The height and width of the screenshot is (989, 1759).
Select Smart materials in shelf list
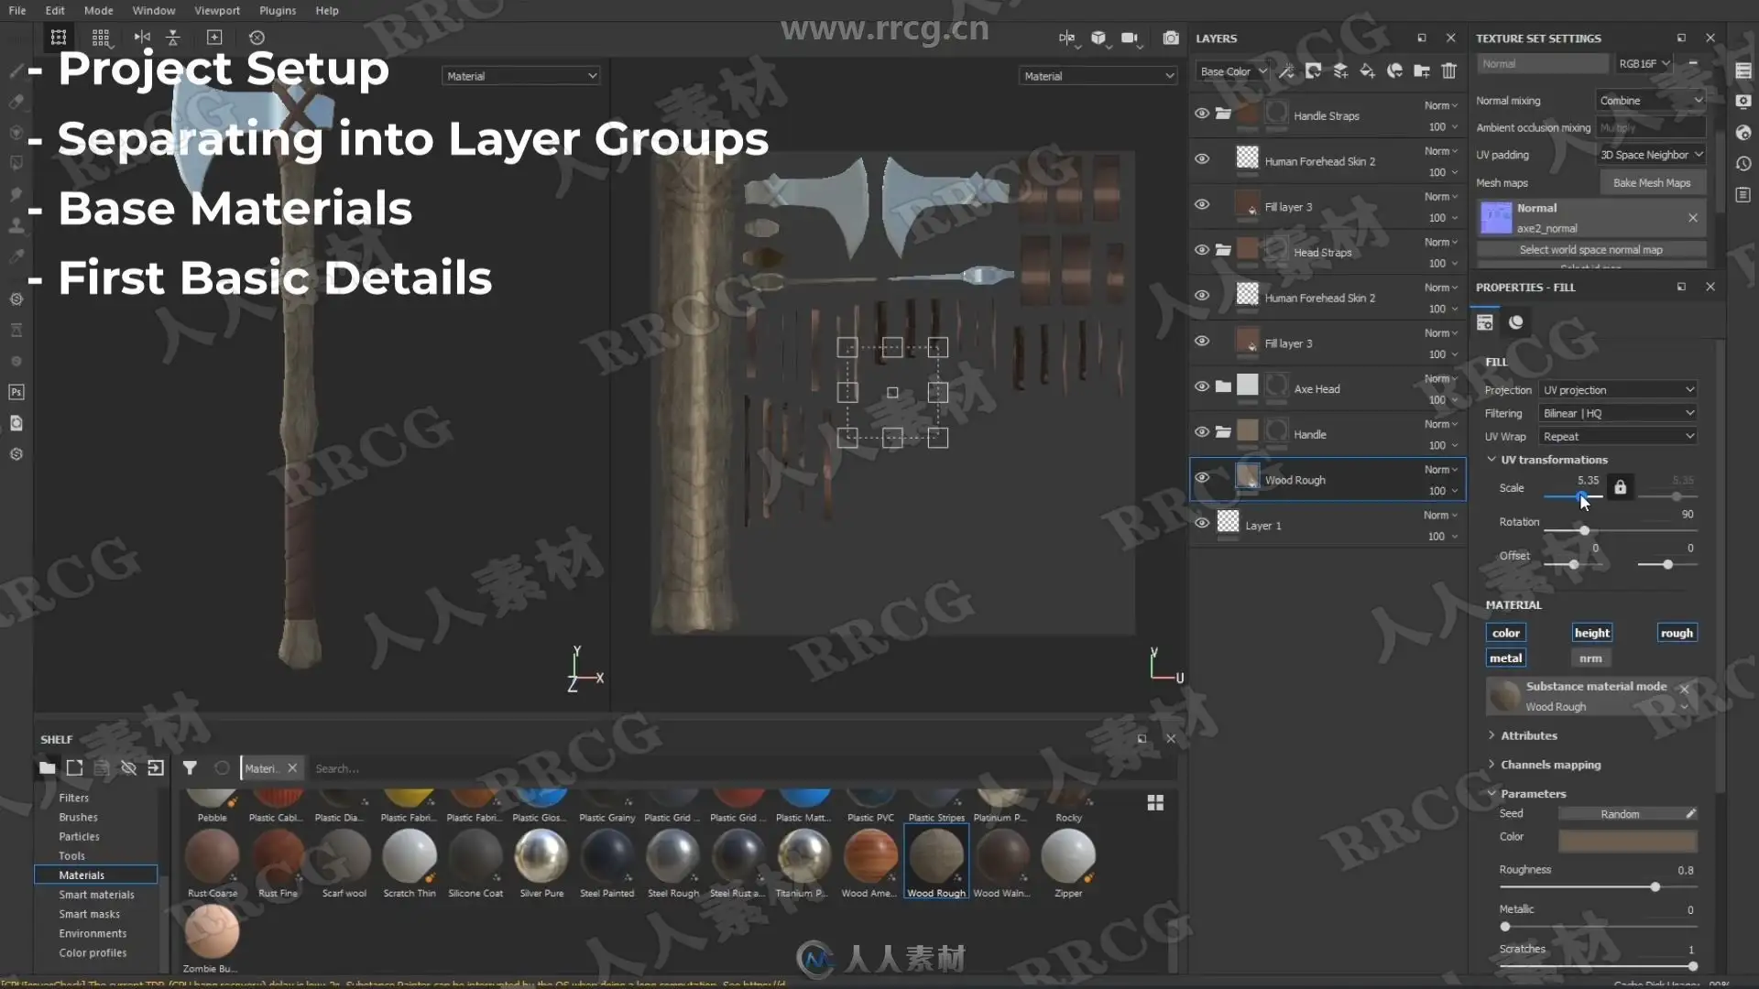click(96, 895)
